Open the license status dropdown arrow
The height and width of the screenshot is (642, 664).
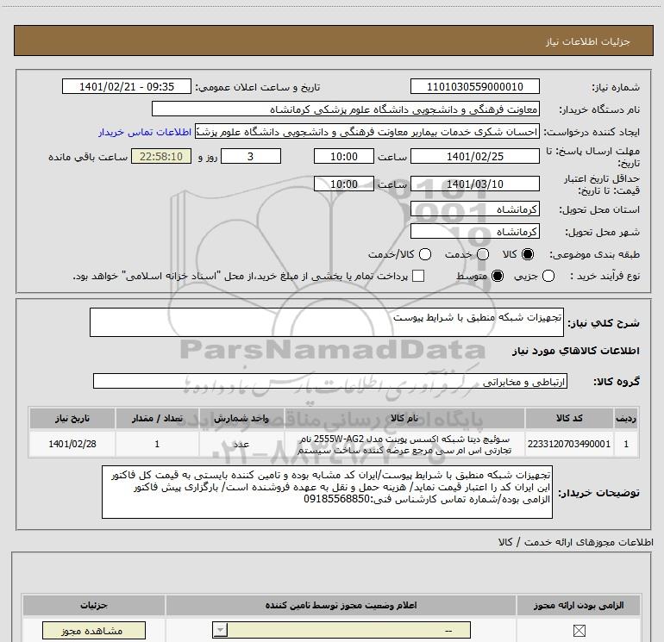(x=220, y=630)
